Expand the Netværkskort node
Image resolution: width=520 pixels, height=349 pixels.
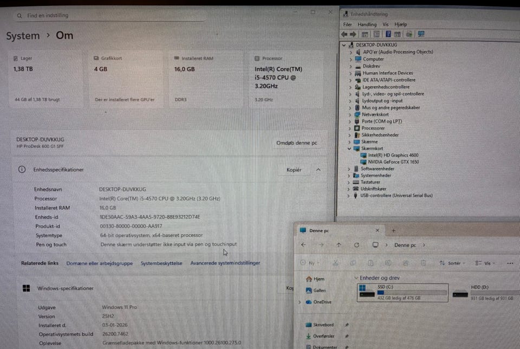click(x=350, y=114)
